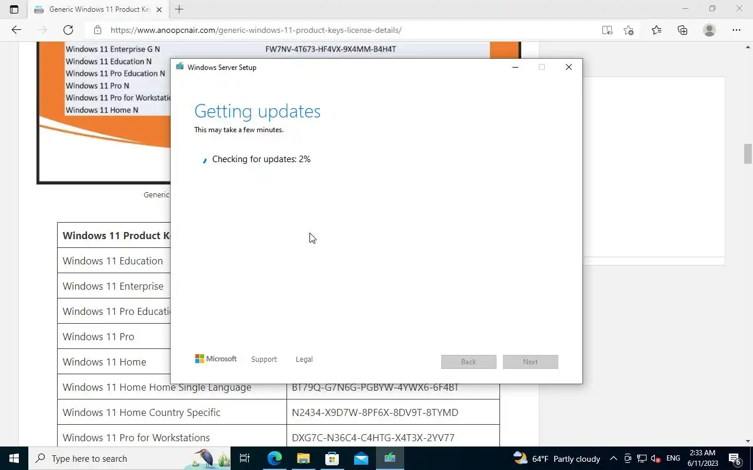Click the Checking for updates progress text
This screenshot has height=470, width=753.
tap(261, 159)
